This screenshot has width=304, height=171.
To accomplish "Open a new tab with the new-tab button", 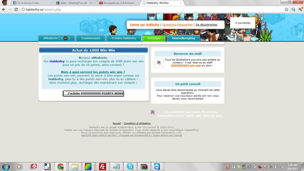I will (187, 3).
